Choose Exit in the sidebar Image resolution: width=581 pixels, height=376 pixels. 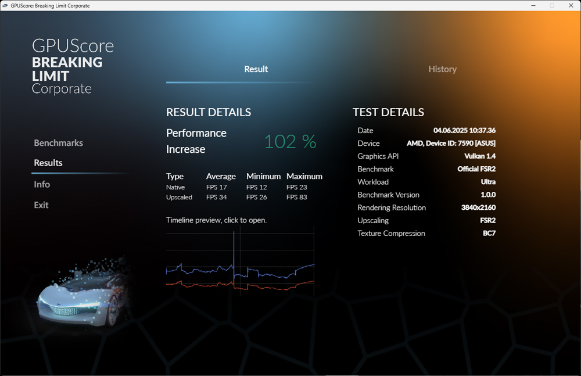(41, 205)
